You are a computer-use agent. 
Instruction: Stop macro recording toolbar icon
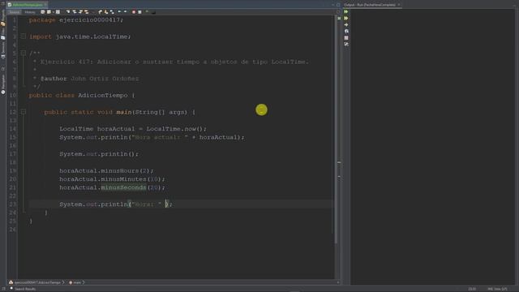tap(139, 12)
